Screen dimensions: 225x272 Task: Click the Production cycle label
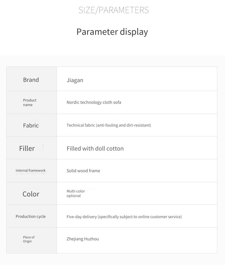30,216
